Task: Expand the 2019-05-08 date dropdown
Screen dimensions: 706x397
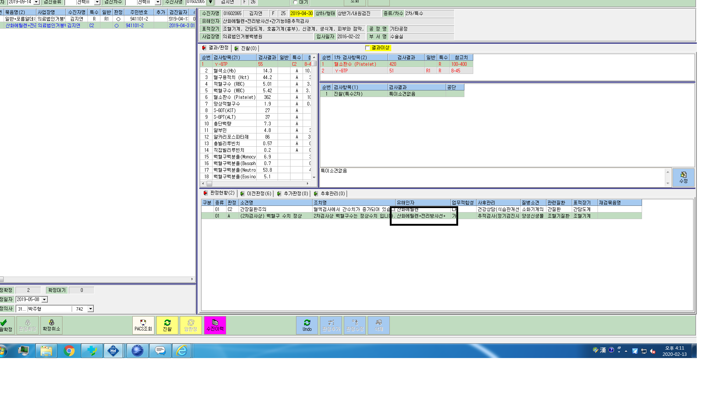Action: pyautogui.click(x=44, y=300)
